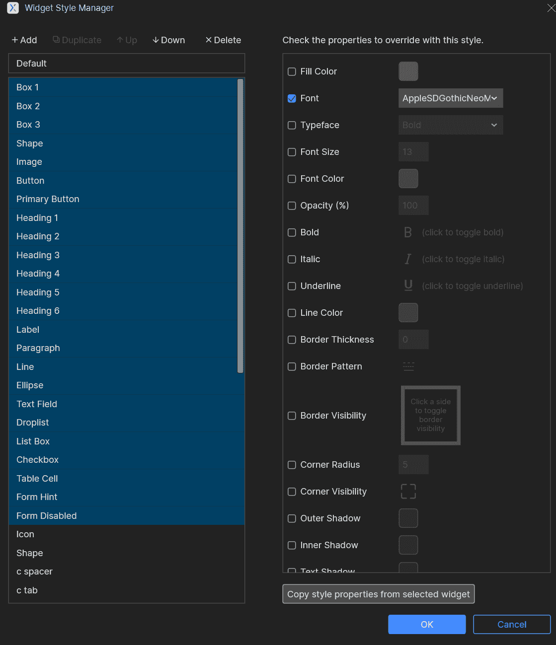The image size is (556, 645).
Task: Click the Fill Color swatch
Action: pos(408,72)
